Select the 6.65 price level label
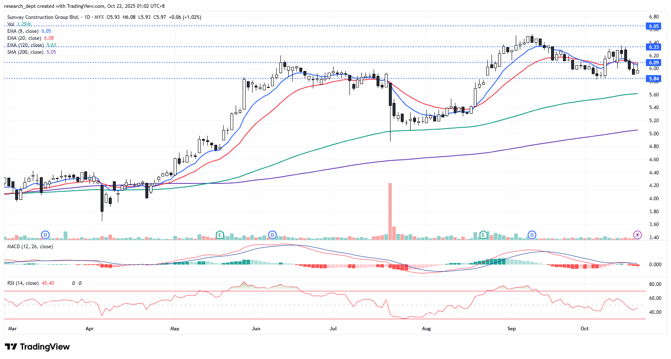Image resolution: width=671 pixels, height=359 pixels. click(x=654, y=26)
